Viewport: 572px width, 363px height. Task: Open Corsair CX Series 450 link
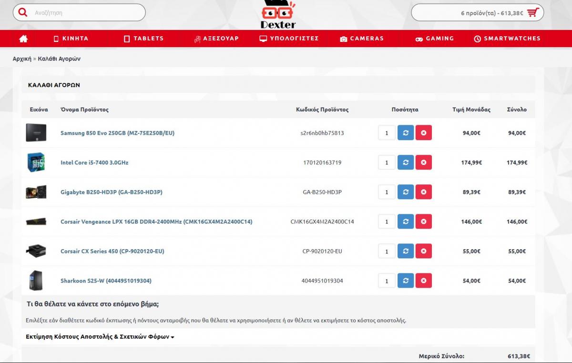pos(112,251)
